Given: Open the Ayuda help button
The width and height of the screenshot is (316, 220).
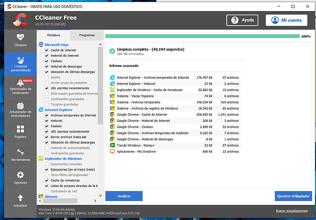Looking at the screenshot, I should point(242,20).
